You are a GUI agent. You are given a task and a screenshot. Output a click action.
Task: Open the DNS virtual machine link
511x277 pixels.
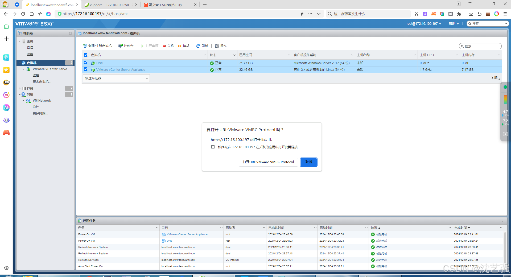100,63
